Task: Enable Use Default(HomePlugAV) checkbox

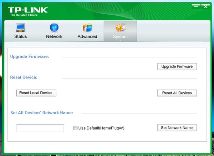Action: pyautogui.click(x=75, y=128)
